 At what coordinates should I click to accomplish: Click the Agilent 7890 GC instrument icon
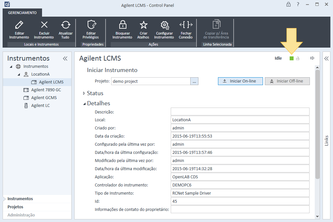pyautogui.click(x=26, y=90)
